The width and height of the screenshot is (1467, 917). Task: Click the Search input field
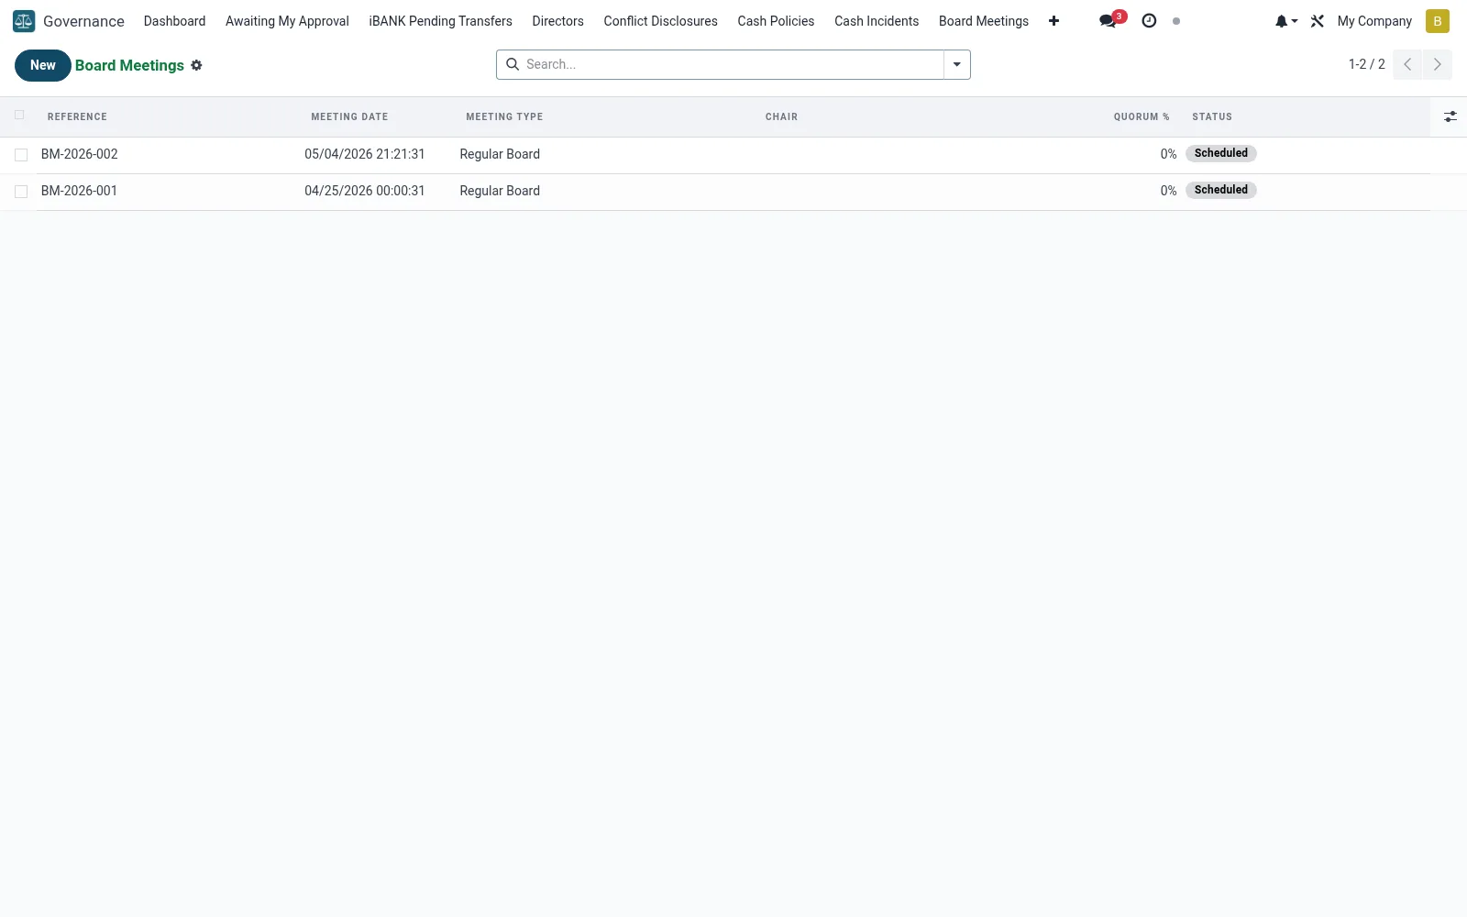(x=732, y=64)
